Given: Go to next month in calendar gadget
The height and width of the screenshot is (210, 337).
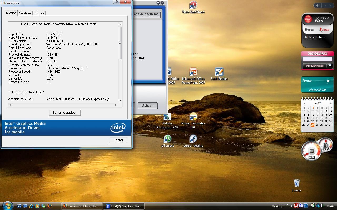Looking at the screenshot, I should pos(331,103).
